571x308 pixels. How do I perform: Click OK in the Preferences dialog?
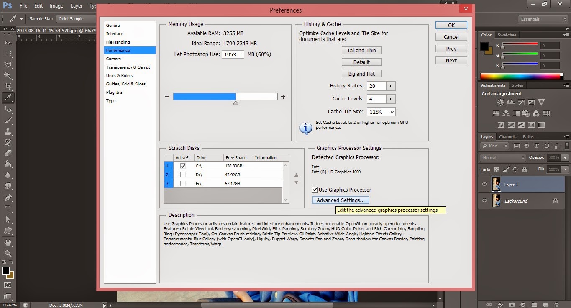[451, 25]
